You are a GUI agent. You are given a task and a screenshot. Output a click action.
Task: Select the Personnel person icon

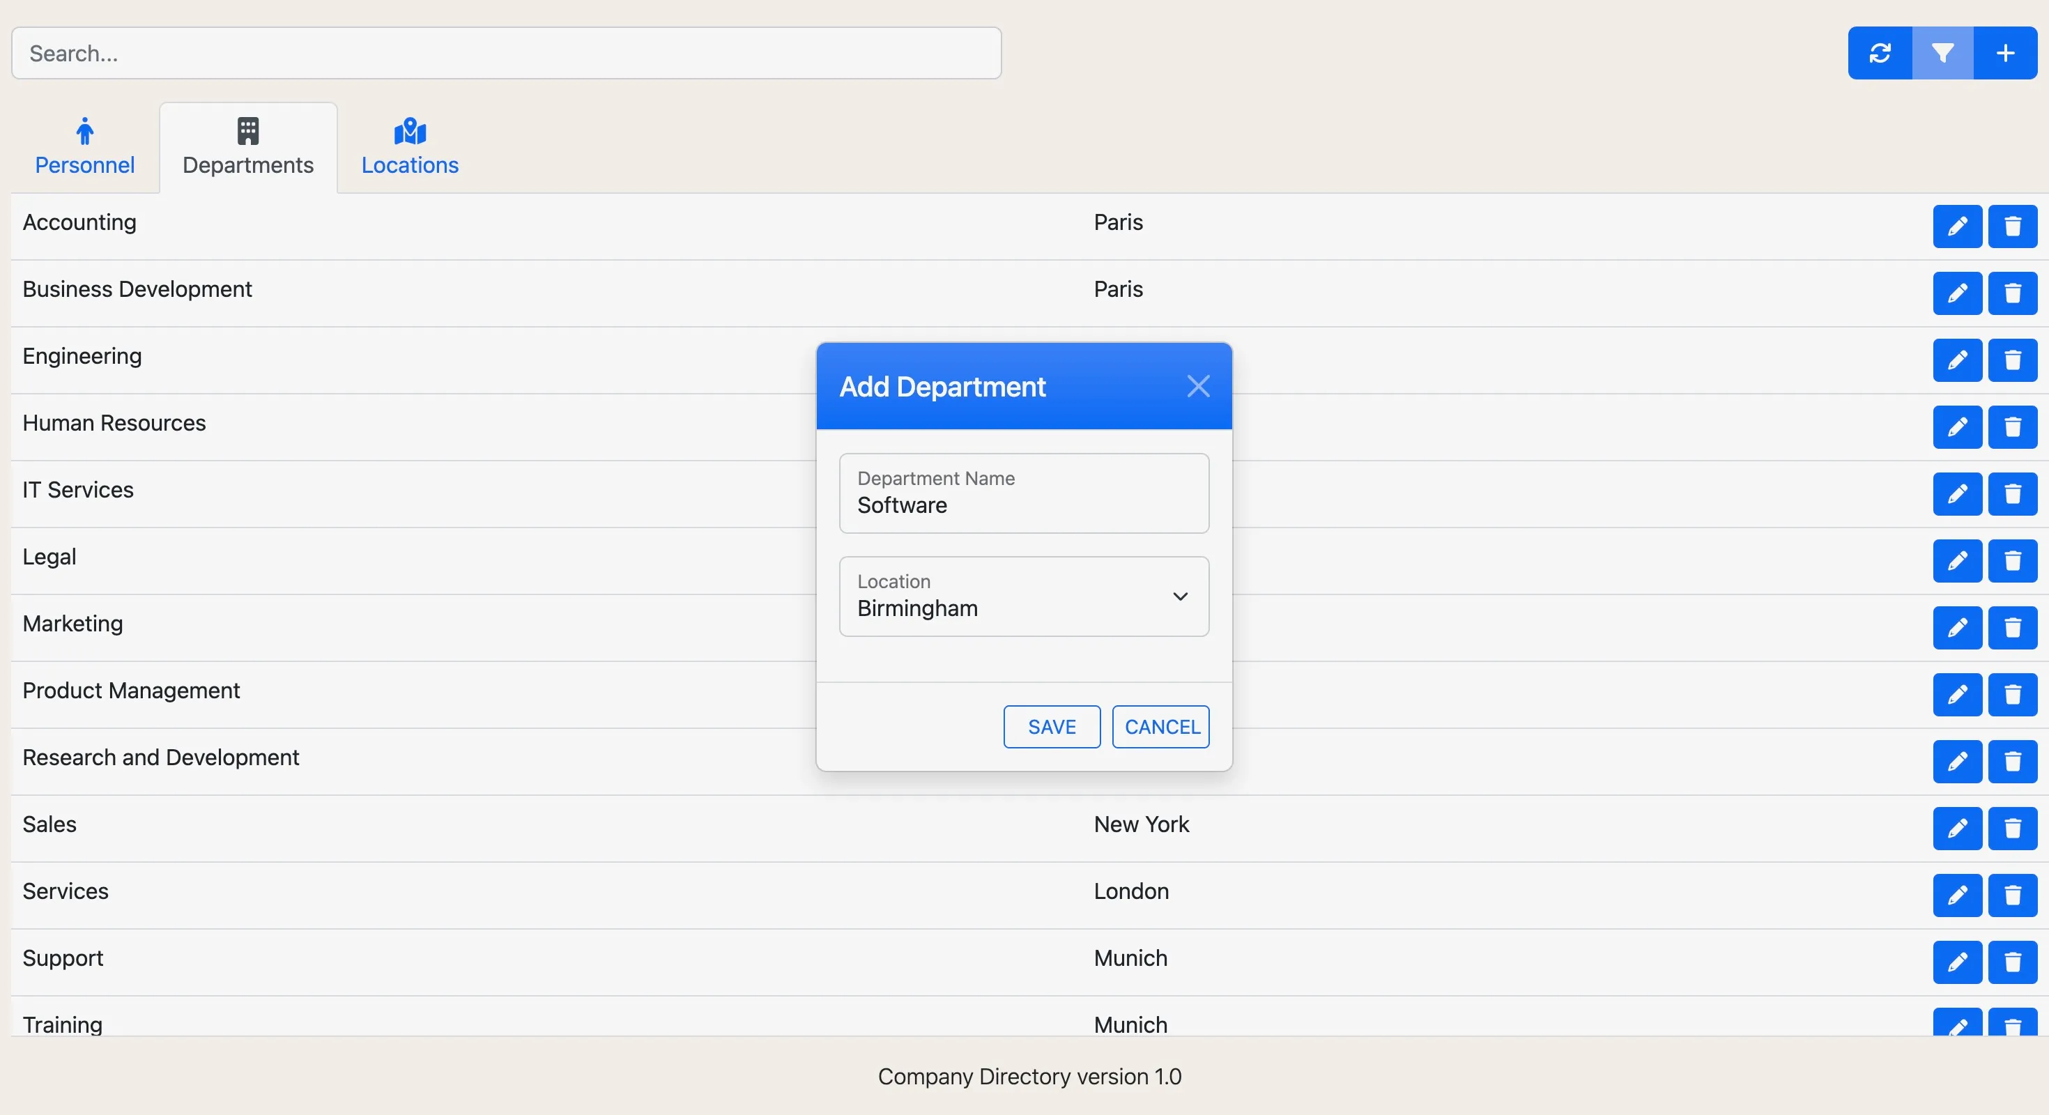coord(84,131)
